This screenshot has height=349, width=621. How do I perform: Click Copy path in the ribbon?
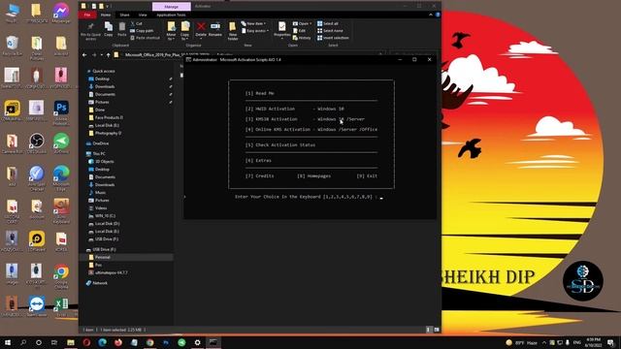click(x=142, y=31)
